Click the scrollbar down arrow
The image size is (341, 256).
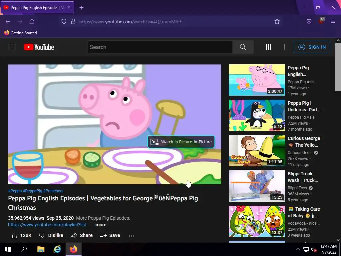(x=338, y=240)
